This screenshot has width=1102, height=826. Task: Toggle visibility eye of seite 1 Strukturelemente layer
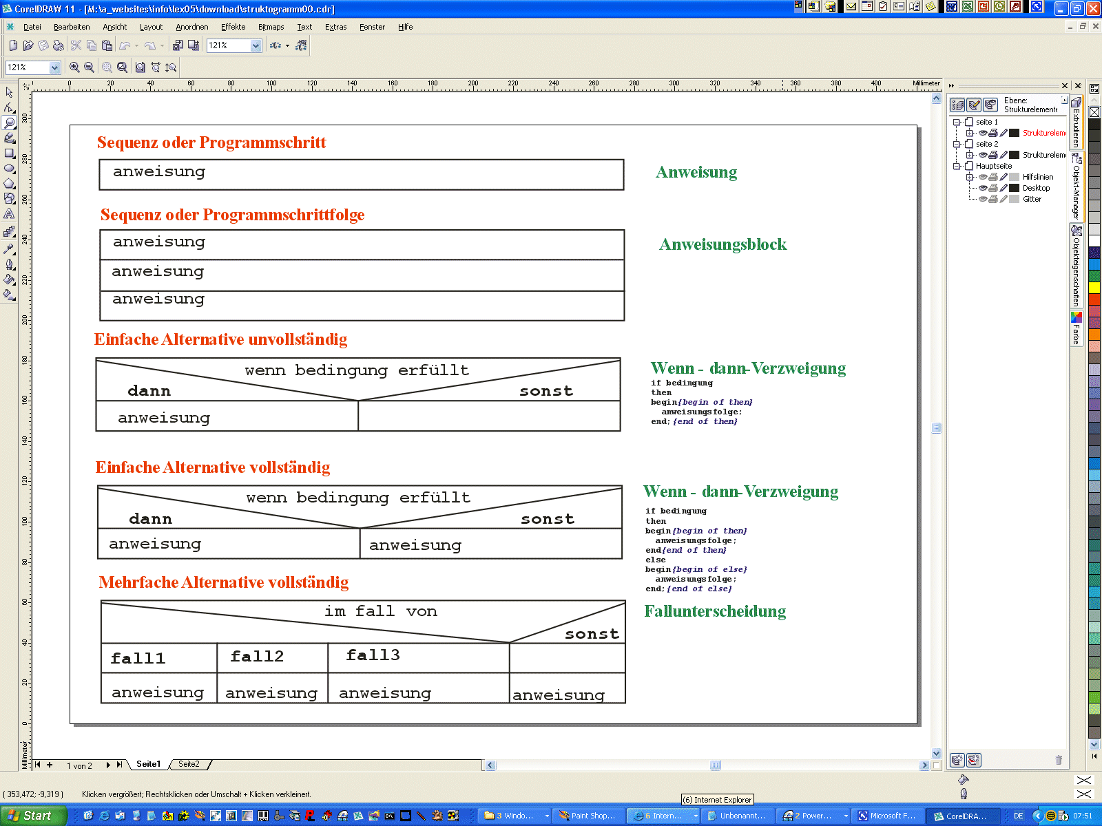point(983,133)
